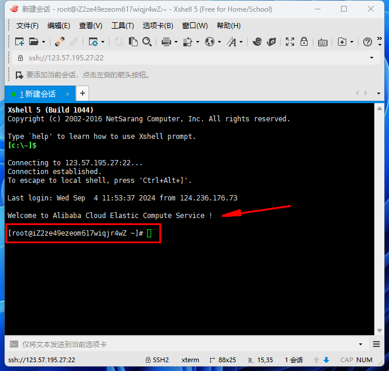The width and height of the screenshot is (389, 371).
Task: Click the 1 会话 status entry
Action: [x=294, y=360]
